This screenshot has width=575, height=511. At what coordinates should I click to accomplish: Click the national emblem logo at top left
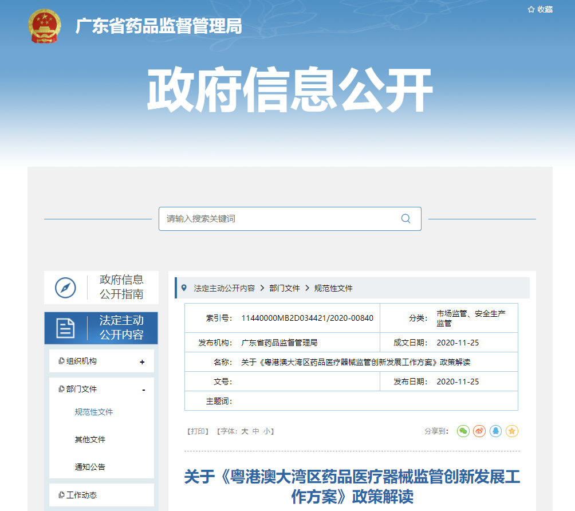coord(44,26)
